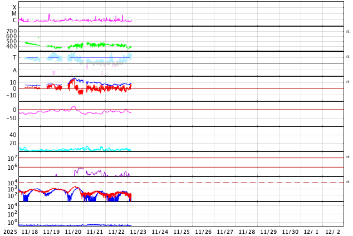Click the rt marker next to the dashed line

point(348,182)
